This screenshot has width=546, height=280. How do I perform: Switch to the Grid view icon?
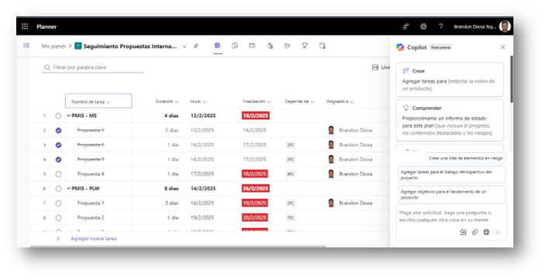[x=217, y=46]
